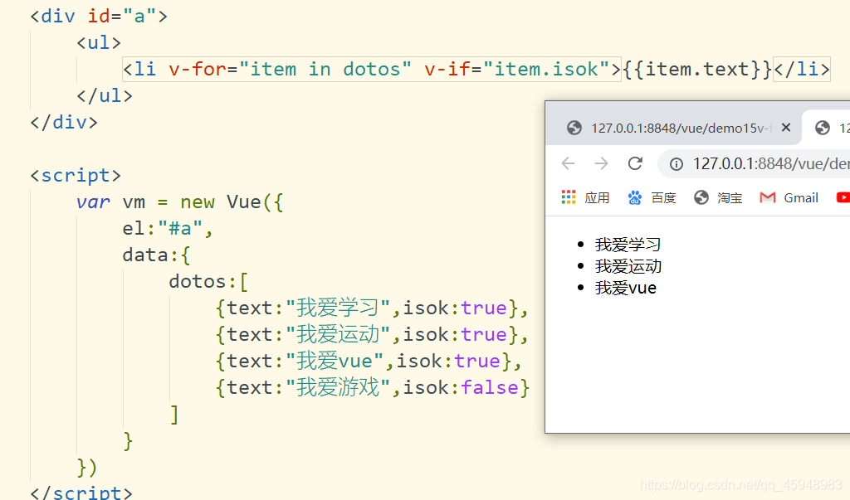850x500 pixels.
Task: Click the opening <ul> tag
Action: pyautogui.click(x=99, y=43)
